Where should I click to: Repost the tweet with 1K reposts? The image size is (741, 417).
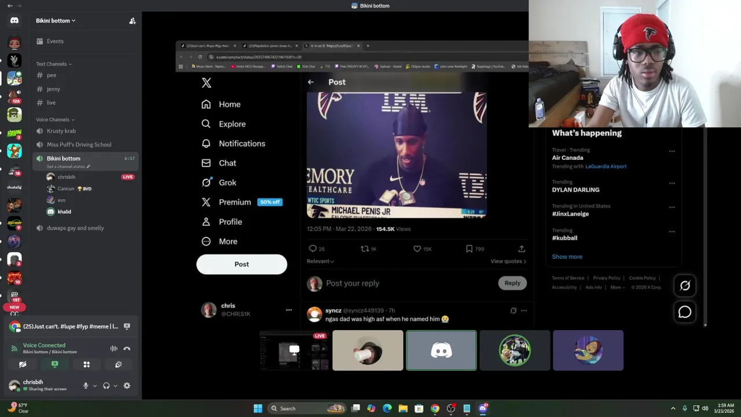coord(365,248)
